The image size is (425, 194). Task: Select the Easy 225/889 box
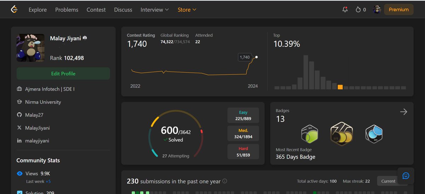pos(243,115)
